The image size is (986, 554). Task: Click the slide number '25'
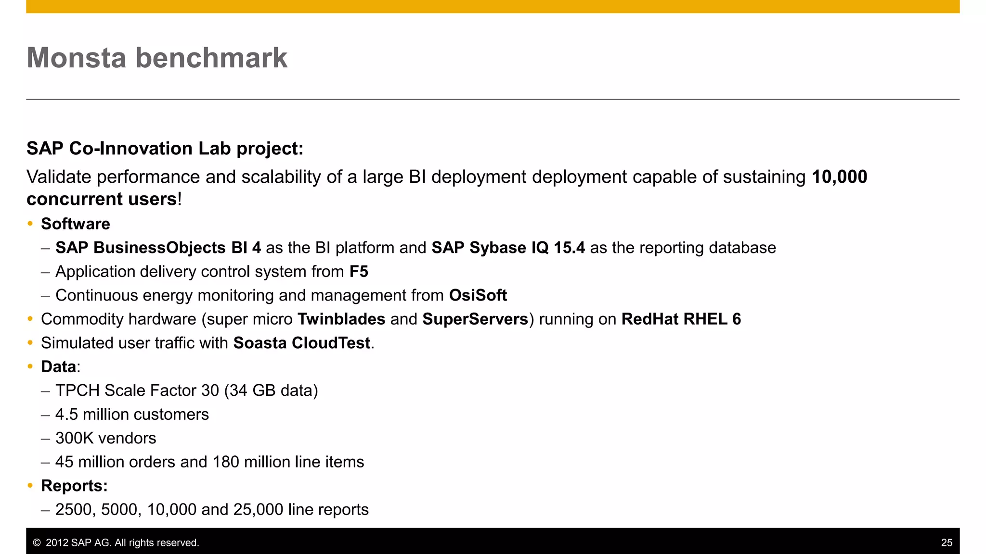coord(947,543)
